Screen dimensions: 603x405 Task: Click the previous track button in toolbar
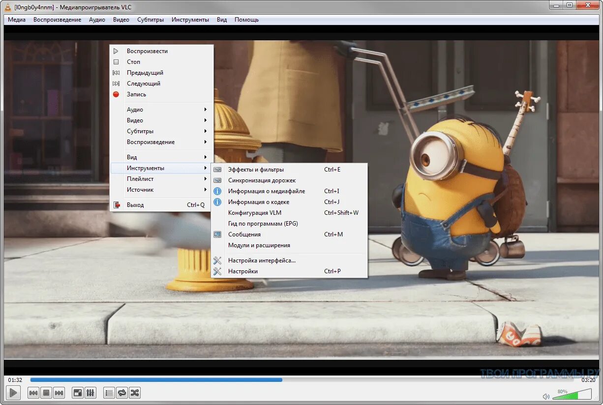tap(33, 393)
